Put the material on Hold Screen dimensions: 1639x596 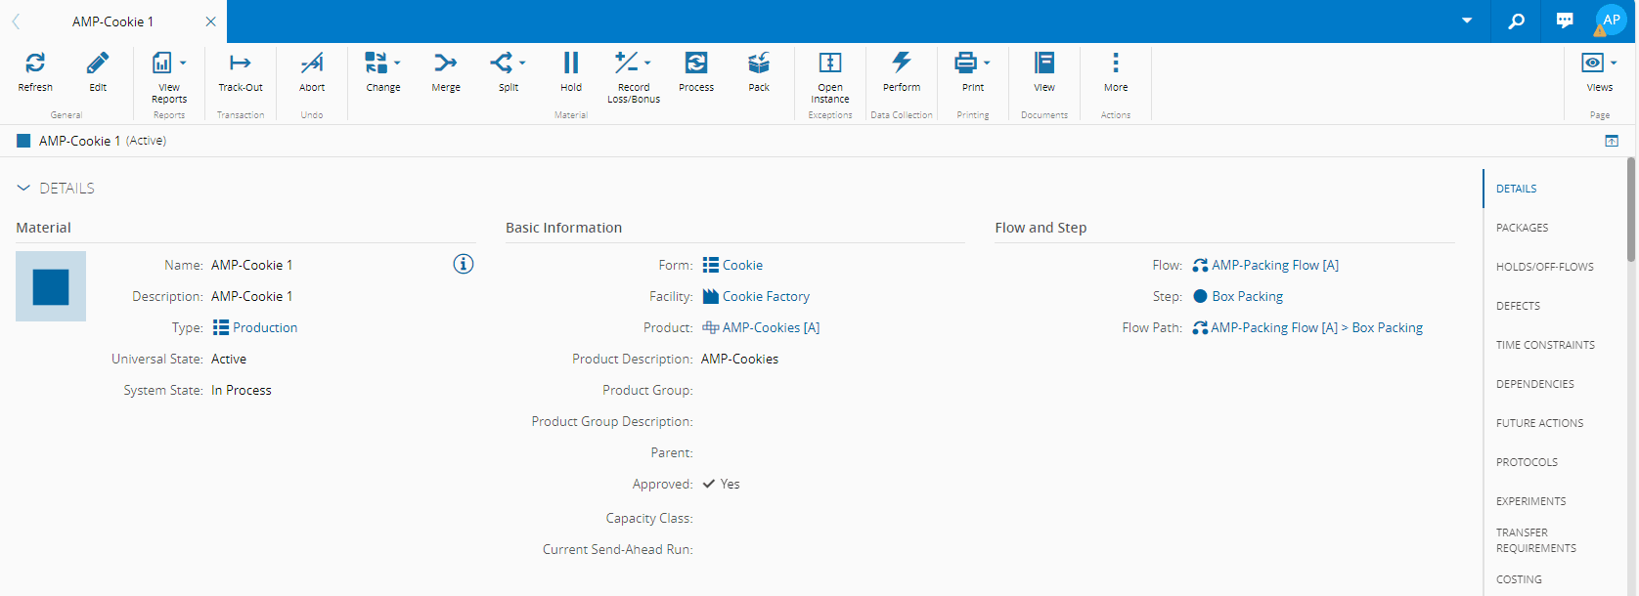pyautogui.click(x=571, y=64)
